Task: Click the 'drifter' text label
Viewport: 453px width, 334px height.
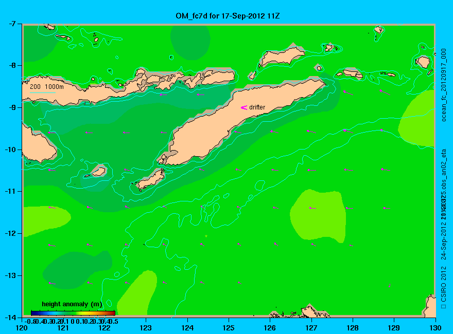Action: pyautogui.click(x=257, y=107)
